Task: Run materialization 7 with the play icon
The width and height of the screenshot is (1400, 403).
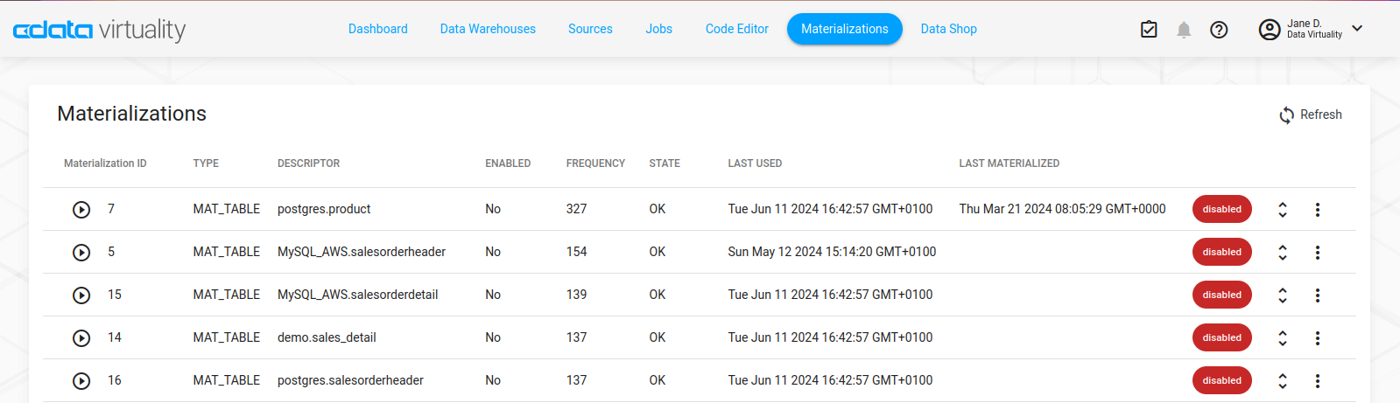Action: tap(81, 210)
